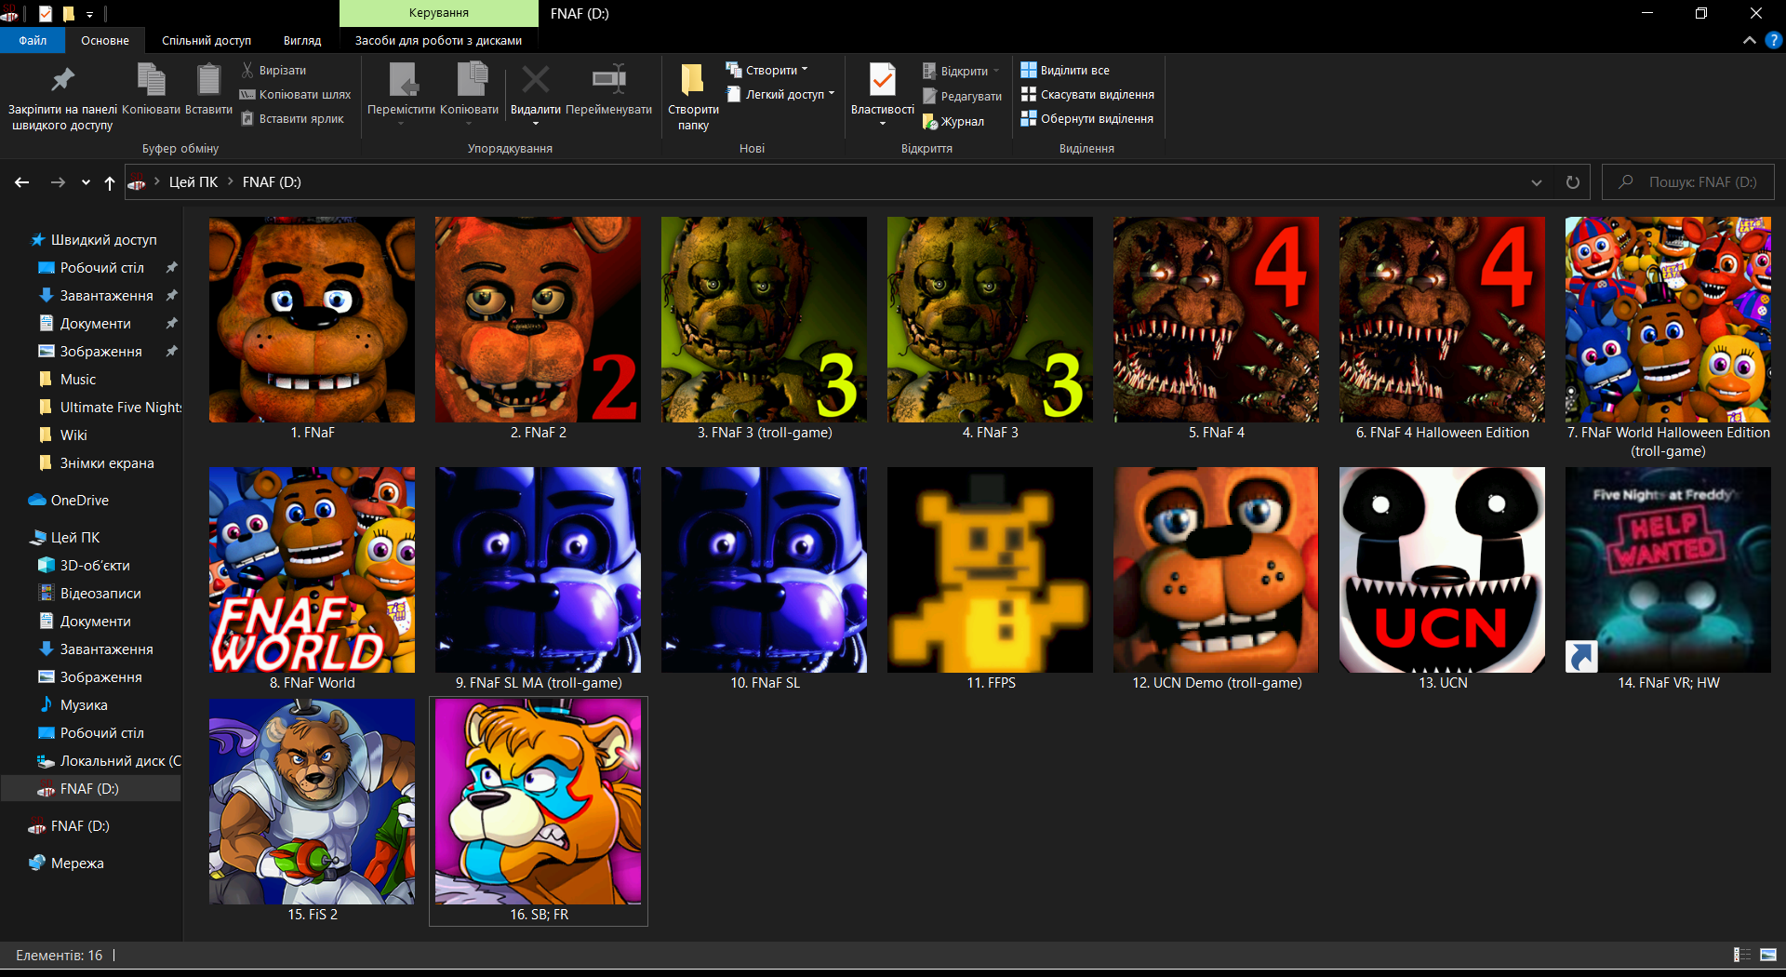Expand the address bar history dropdown
This screenshot has height=977, width=1786.
[x=1537, y=182]
